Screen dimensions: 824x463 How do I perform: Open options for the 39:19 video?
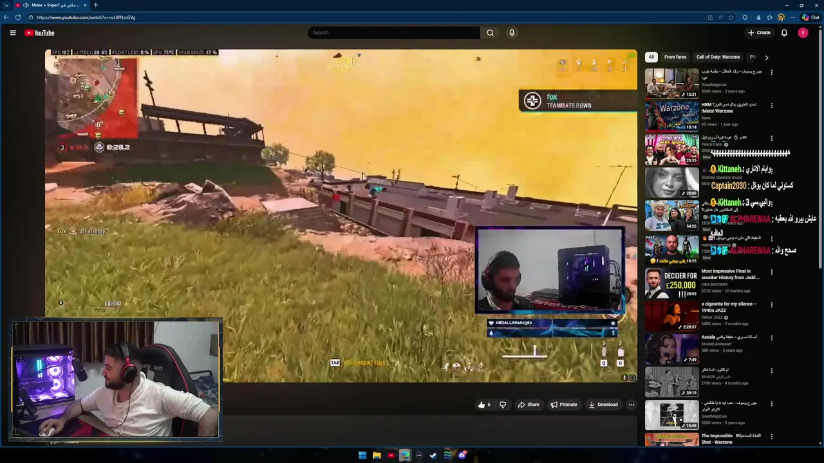pos(772,370)
